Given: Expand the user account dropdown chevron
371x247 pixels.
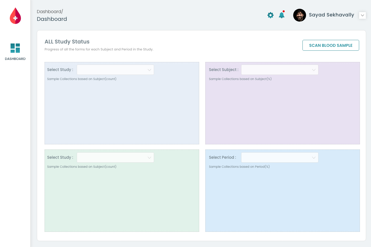Looking at the screenshot, I should (362, 15).
